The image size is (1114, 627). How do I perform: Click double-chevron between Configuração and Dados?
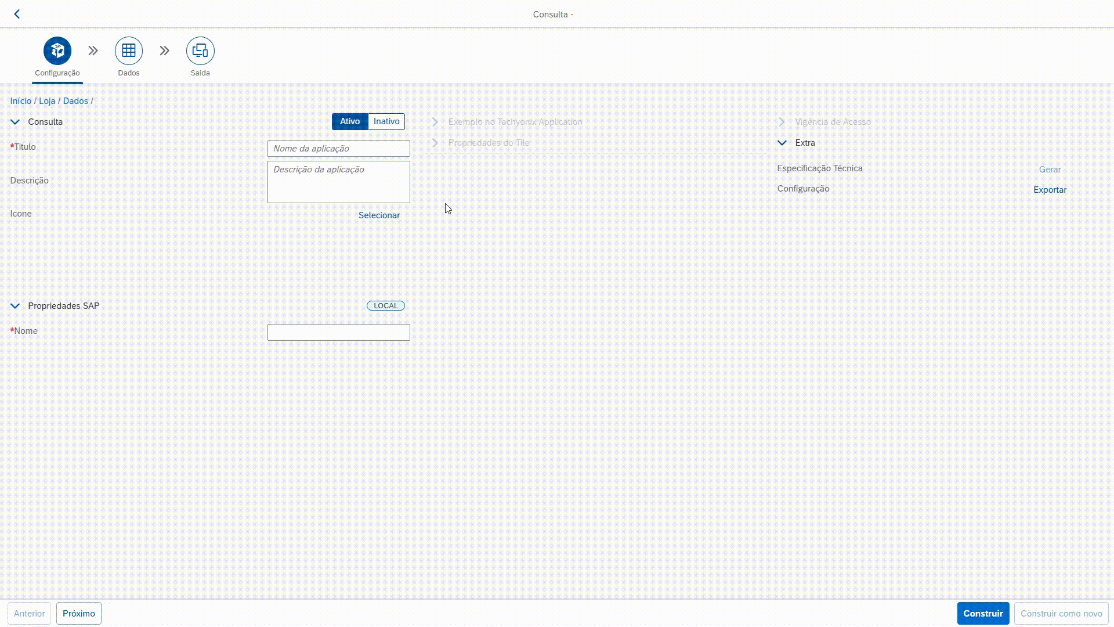tap(93, 51)
